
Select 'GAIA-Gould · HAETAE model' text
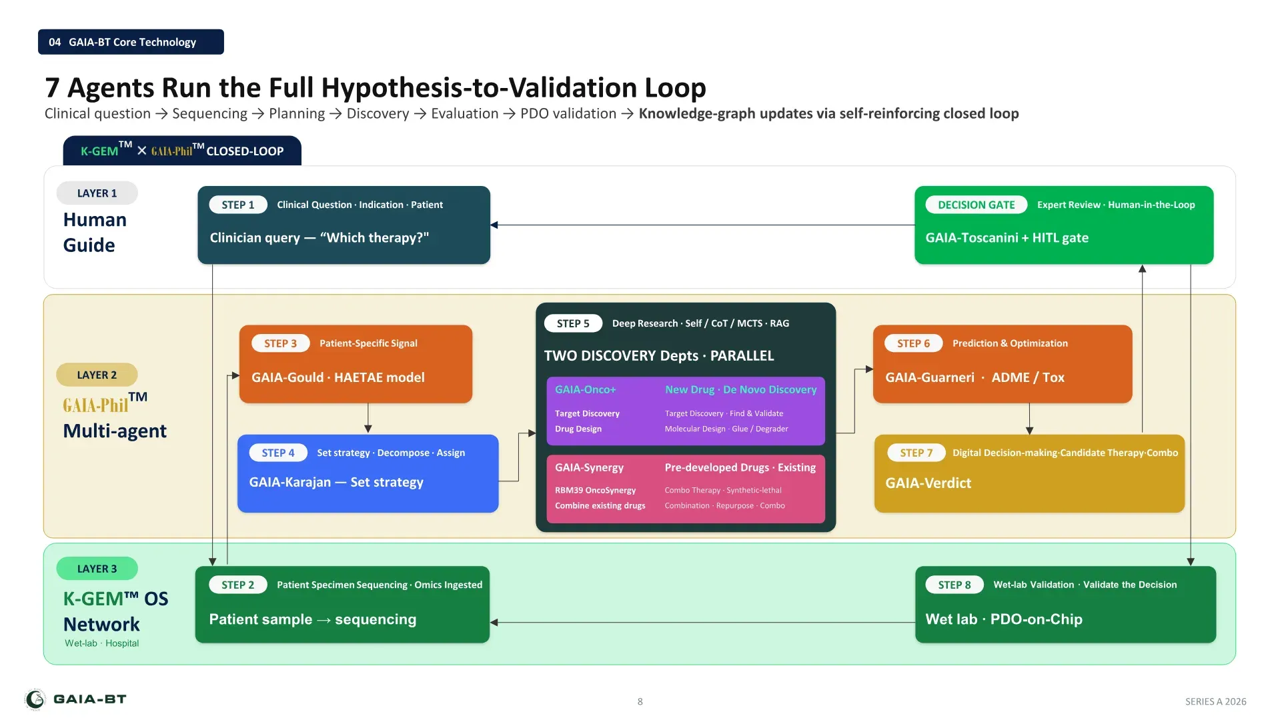[338, 377]
